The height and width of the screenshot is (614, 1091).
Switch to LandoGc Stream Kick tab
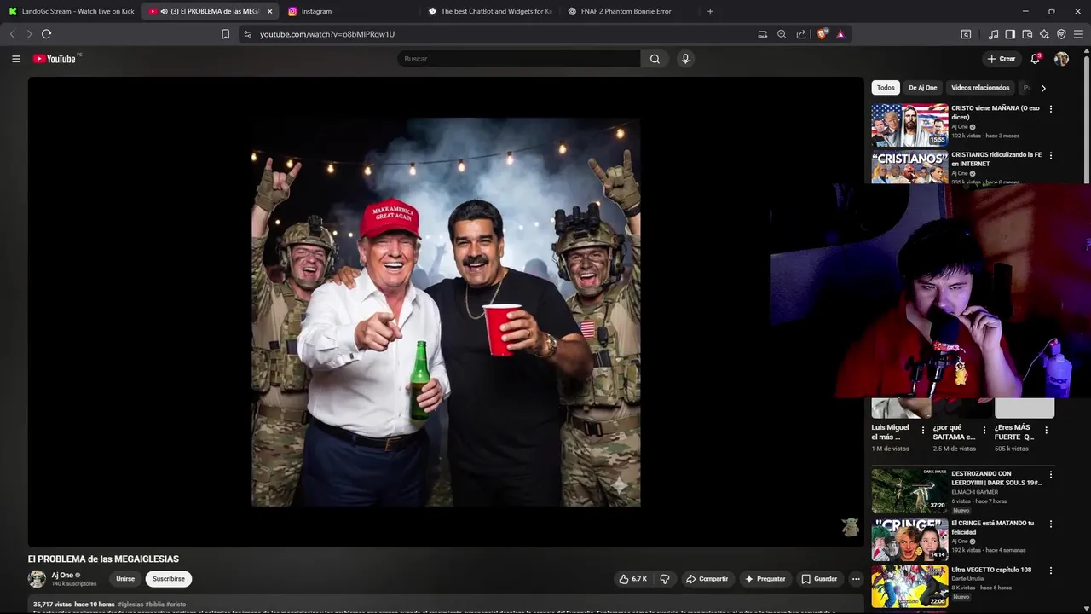[x=70, y=11]
